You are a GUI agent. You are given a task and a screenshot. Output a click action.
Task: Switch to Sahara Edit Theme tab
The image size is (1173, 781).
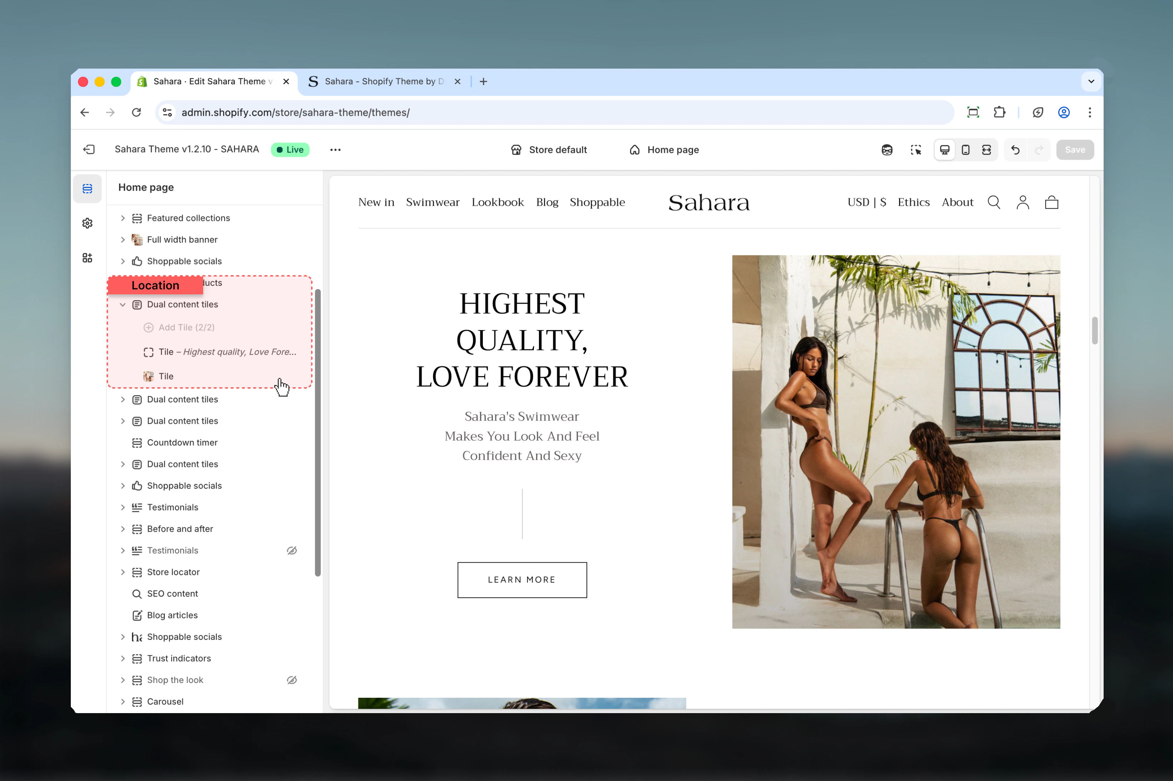pos(214,82)
